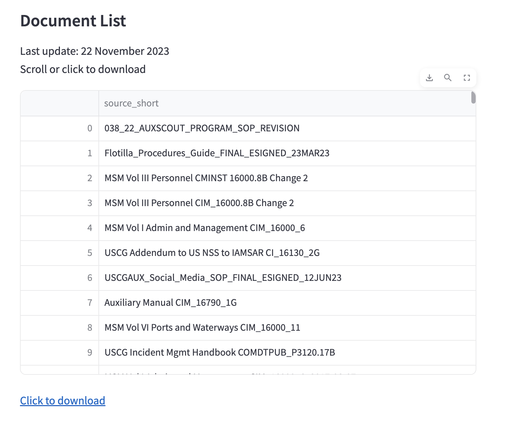The image size is (512, 435).
Task: Click row index 8 cell
Action: click(x=60, y=328)
